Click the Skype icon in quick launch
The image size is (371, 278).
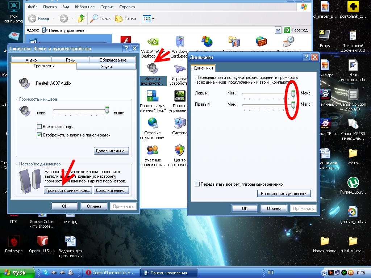46,272
